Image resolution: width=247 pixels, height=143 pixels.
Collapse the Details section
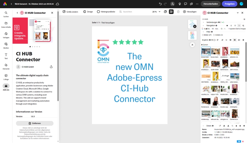[x=203, y=126]
